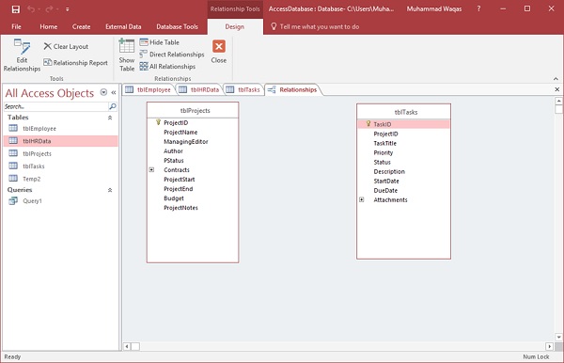Click Hide Table in ribbon
Image resolution: width=564 pixels, height=363 pixels.
coord(160,42)
